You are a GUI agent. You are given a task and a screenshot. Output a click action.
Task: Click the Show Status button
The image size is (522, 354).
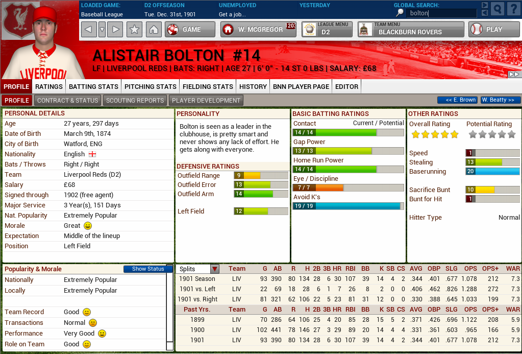pyautogui.click(x=147, y=269)
